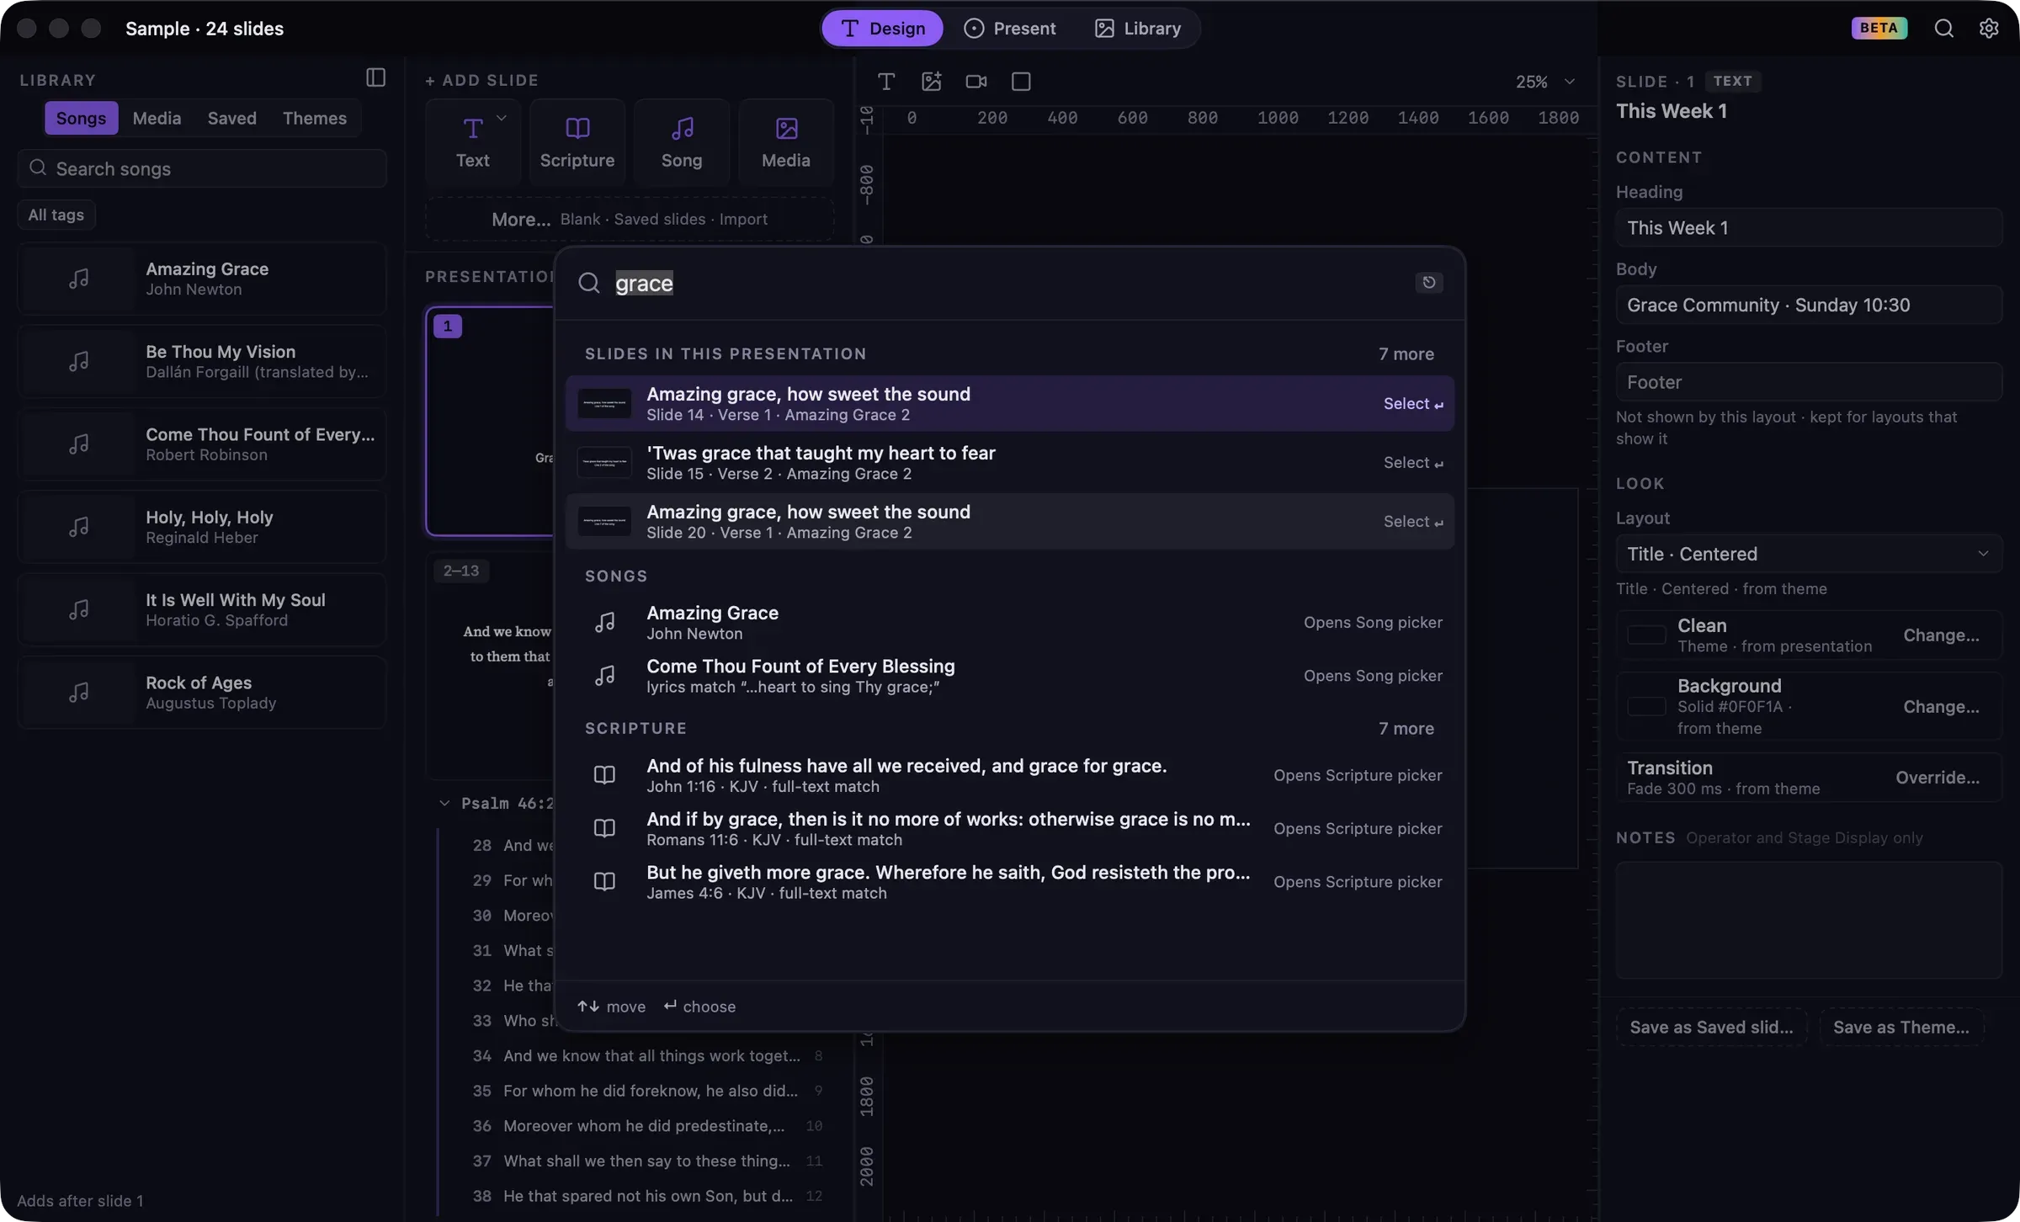2020x1222 pixels.
Task: Switch to the Library tab in top bar
Action: (1137, 29)
